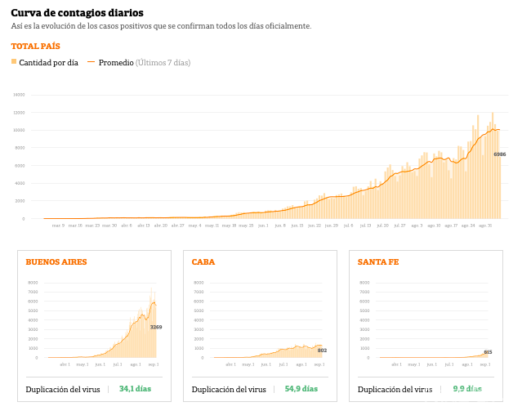Open the Santa Fe chart card
Viewport: 531px width, 411px height.
[x=426, y=325]
